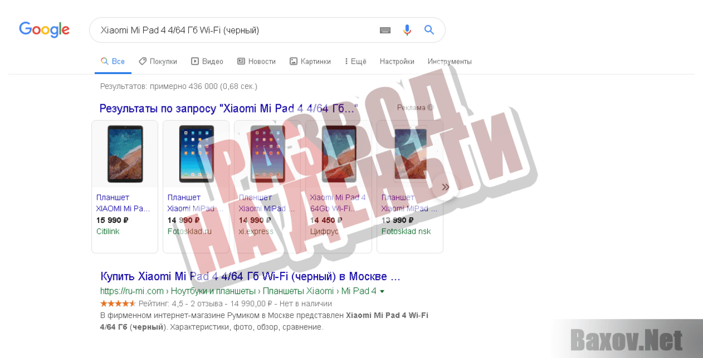Switch to the Картинки tab
This screenshot has width=703, height=358.
pos(310,61)
